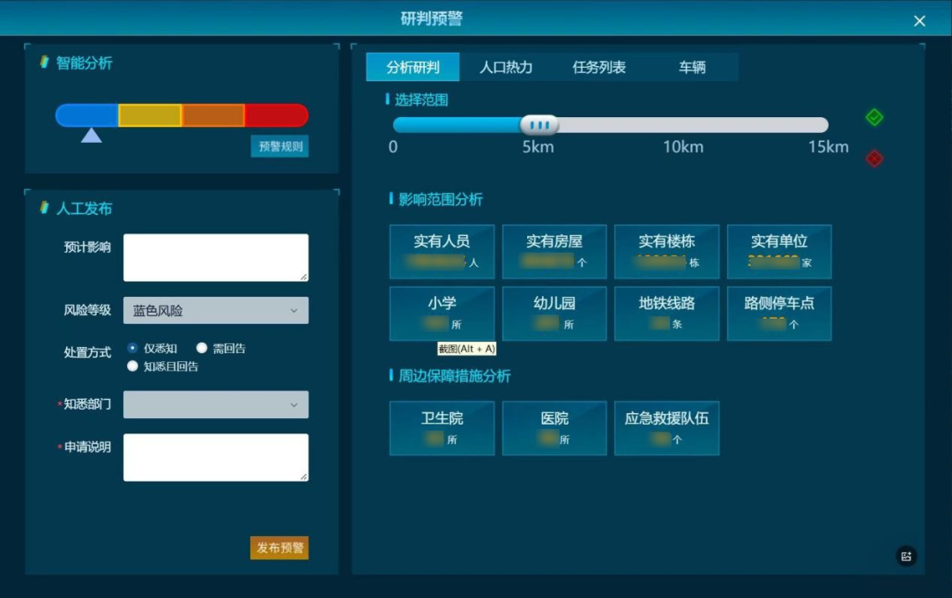Viewport: 952px width, 598px height.
Task: Expand the 风险等级 dropdown
Action: (x=216, y=310)
